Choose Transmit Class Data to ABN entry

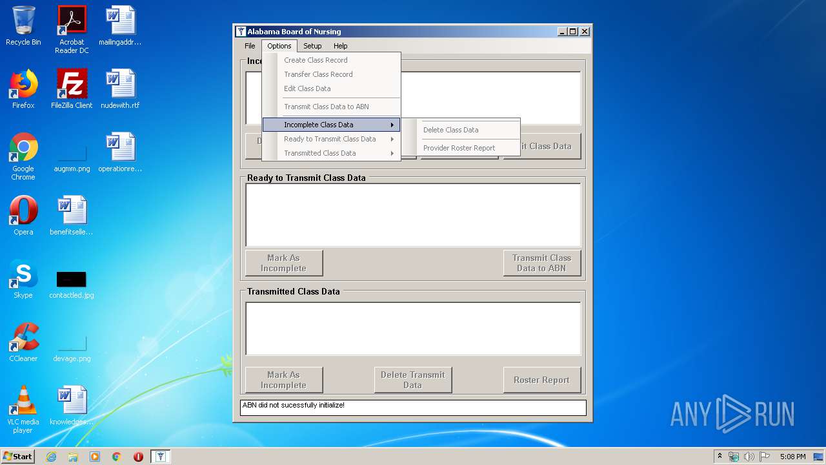coord(331,107)
